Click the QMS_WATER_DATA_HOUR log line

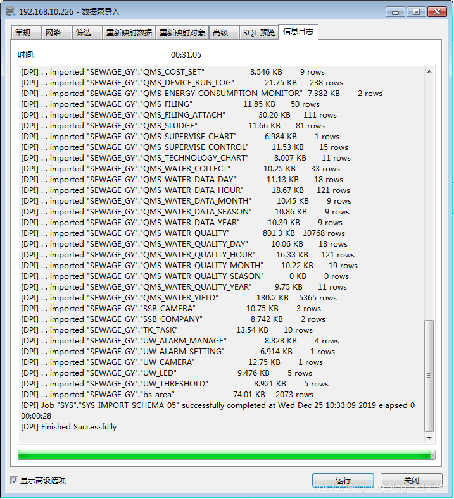coord(186,190)
